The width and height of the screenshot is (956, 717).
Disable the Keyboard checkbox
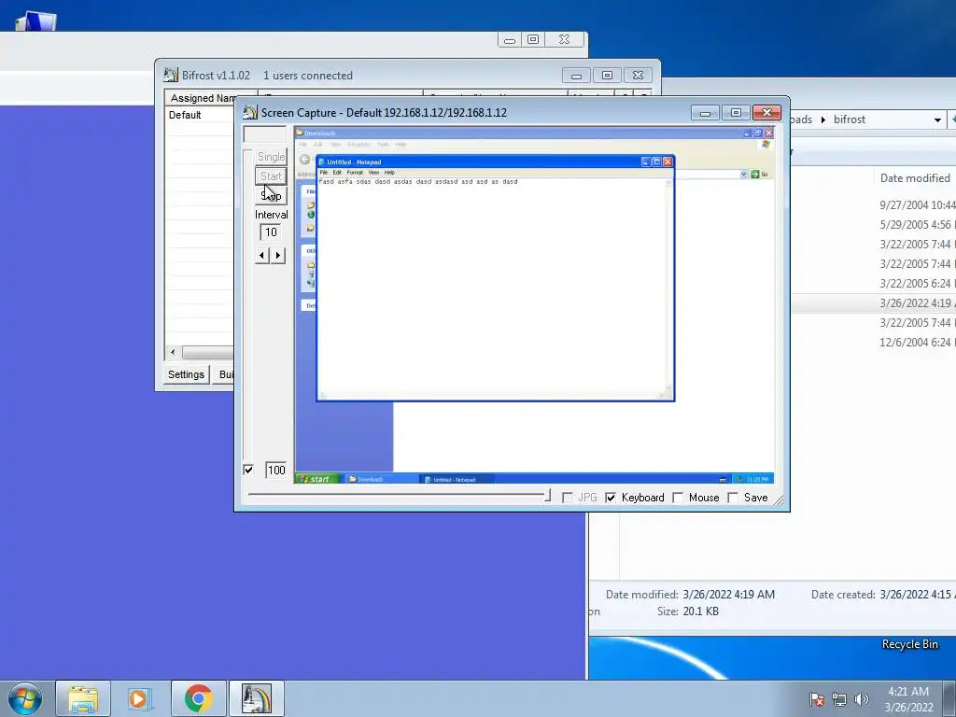coord(611,498)
